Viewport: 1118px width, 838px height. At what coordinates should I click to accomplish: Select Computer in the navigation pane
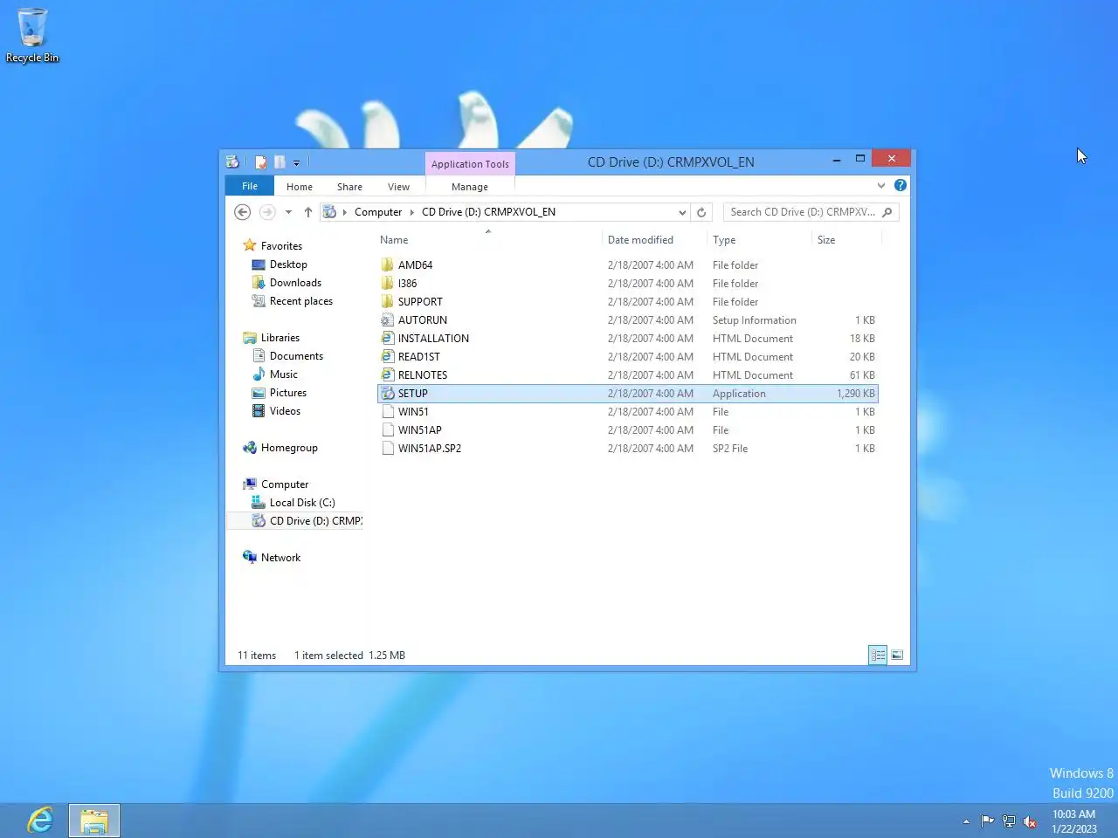click(x=285, y=484)
